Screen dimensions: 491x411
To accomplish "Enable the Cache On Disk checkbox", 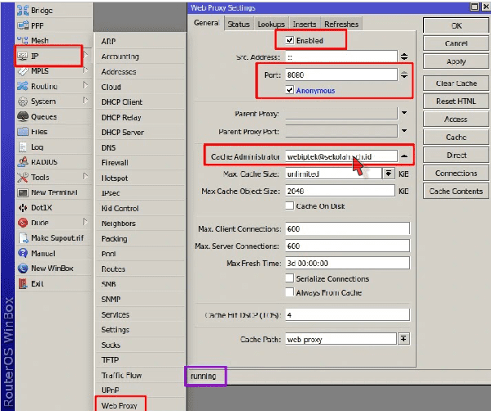I will (x=290, y=206).
